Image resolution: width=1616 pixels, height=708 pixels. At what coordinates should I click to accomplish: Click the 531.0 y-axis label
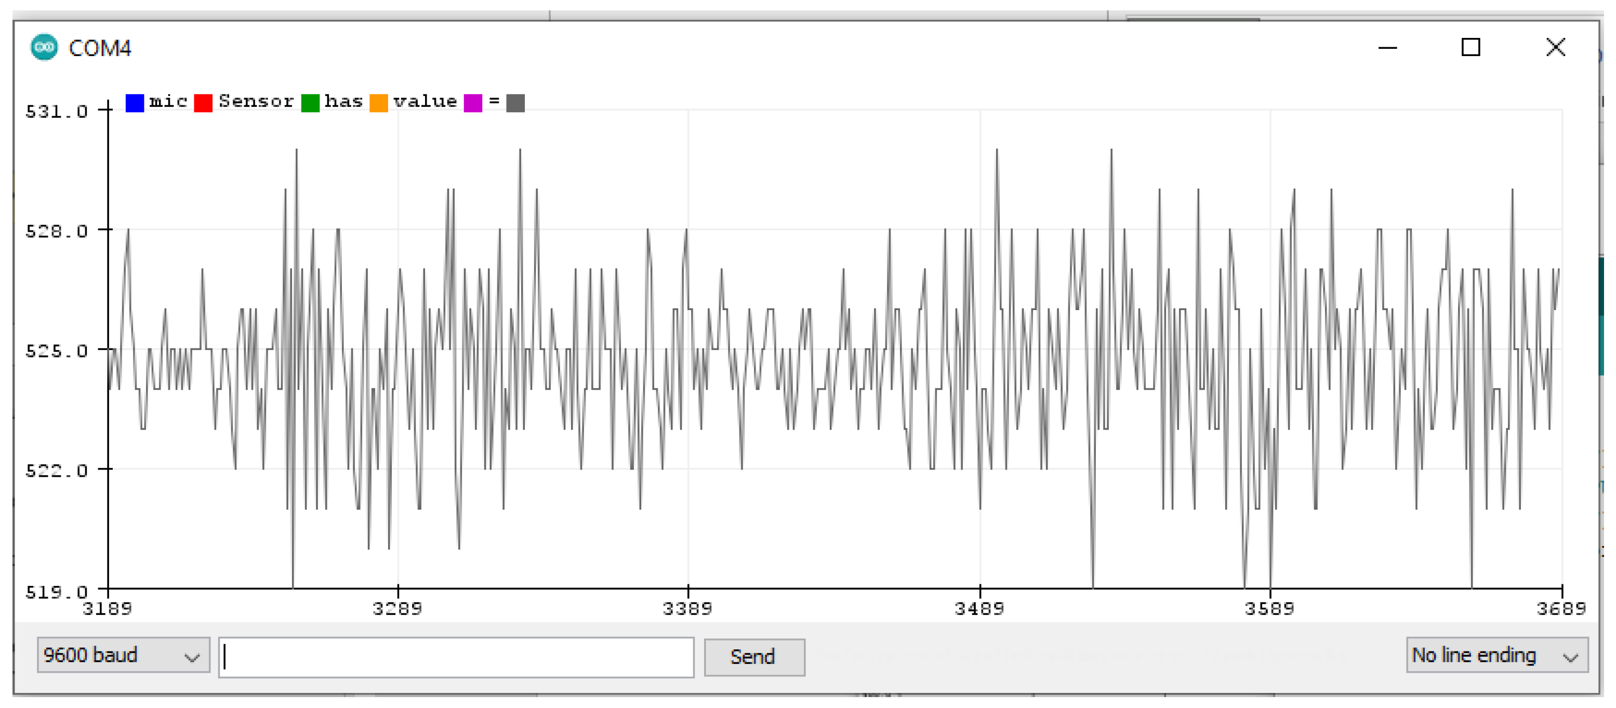[x=56, y=112]
